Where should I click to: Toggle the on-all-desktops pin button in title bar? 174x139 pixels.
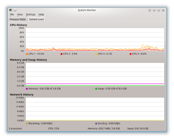(15, 10)
